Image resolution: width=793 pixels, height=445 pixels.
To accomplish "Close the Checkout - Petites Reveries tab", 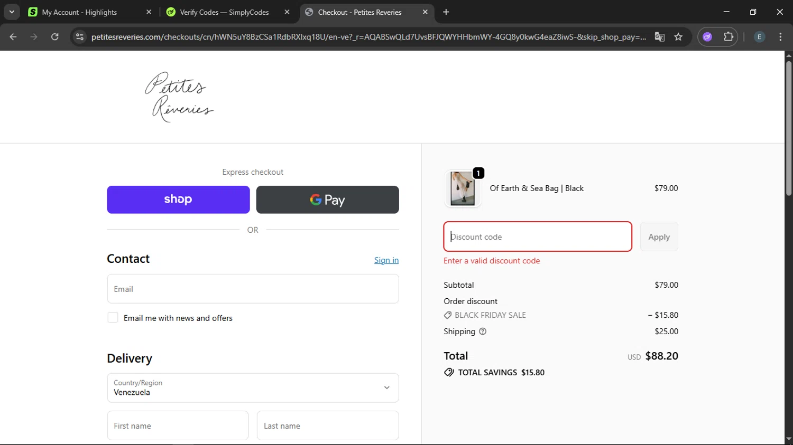I will (425, 12).
